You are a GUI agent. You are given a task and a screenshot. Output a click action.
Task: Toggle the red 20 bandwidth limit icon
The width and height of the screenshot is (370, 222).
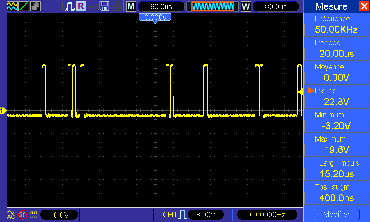[22, 215]
